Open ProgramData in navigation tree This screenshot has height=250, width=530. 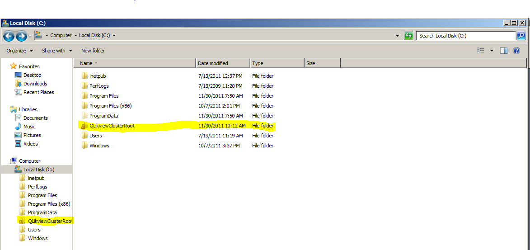click(x=38, y=212)
